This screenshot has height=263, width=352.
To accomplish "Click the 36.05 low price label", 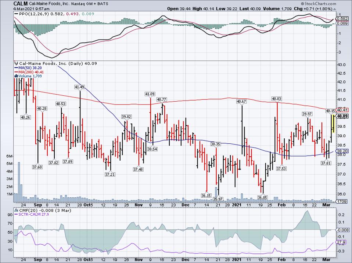I will [262, 197].
